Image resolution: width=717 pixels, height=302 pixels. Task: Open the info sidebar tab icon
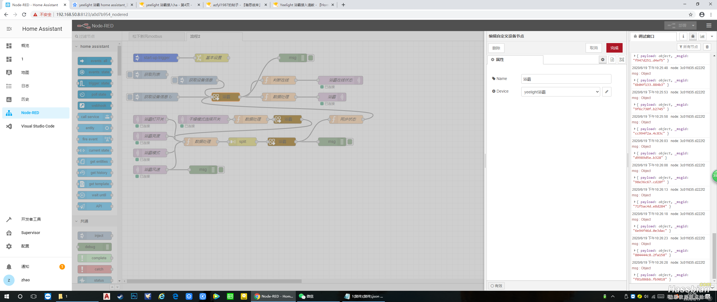(x=683, y=36)
